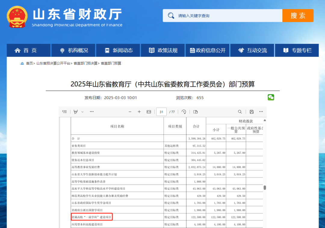Viewport: 325px width, 228px height.
Task: Open the document search tool
Action: [x=240, y=111]
